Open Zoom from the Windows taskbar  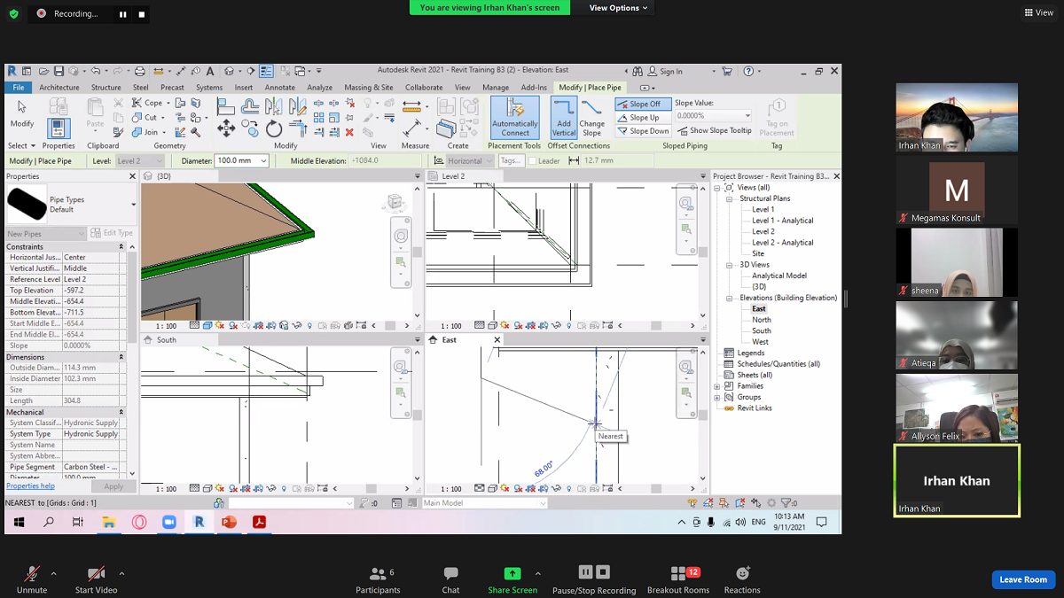[x=169, y=523]
